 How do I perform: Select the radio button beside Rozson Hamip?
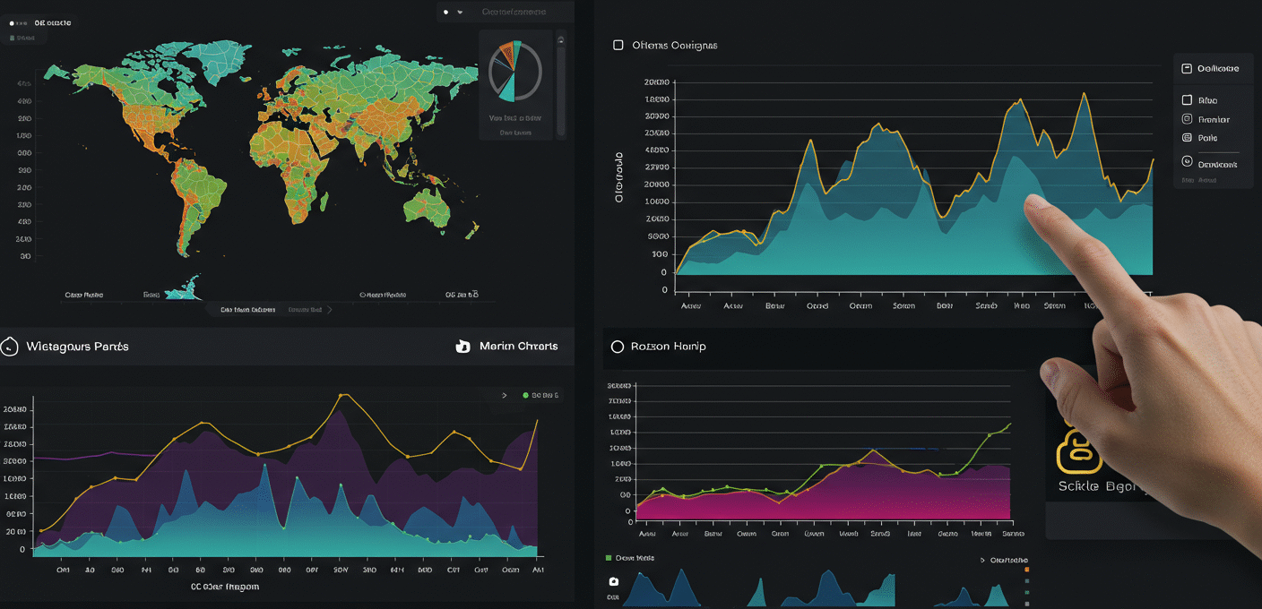click(617, 347)
